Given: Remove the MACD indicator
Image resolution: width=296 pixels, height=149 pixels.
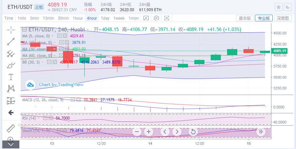Looking at the screenshot, I should tap(78, 100).
